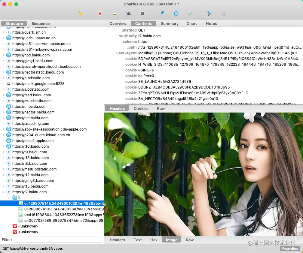
Task: Switch to the Sequence view
Action: coord(41,23)
